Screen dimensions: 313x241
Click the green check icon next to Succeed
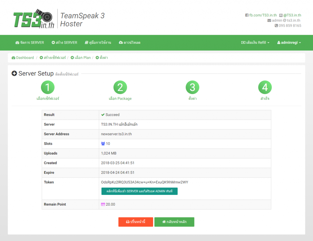point(104,115)
